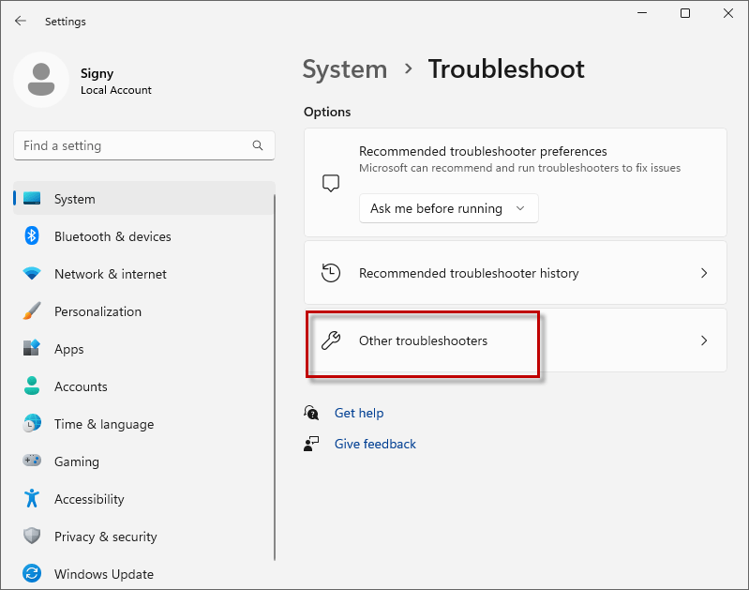Open Bluetooth & devices settings
Image resolution: width=749 pixels, height=590 pixels.
pyautogui.click(x=144, y=236)
